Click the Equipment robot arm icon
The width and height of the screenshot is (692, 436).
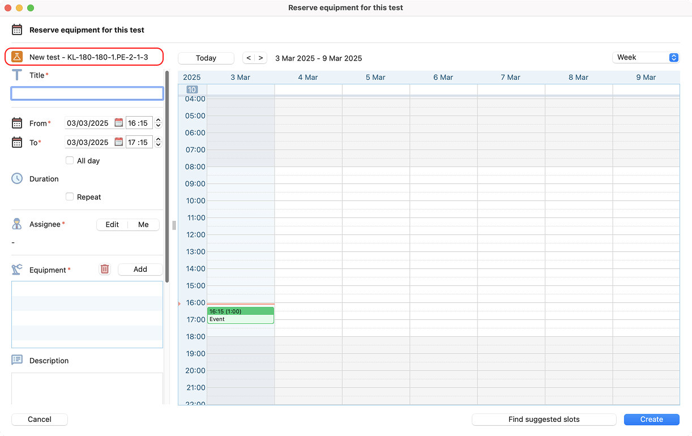(x=17, y=270)
